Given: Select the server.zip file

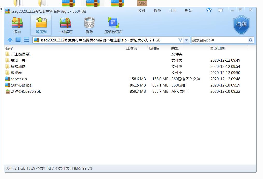Looking at the screenshot, I should point(19,79).
